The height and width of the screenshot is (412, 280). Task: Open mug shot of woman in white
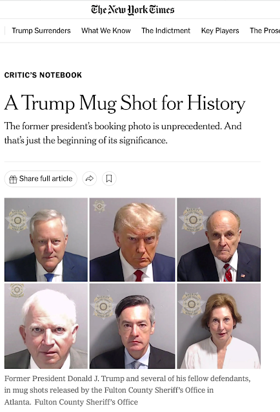(219, 326)
